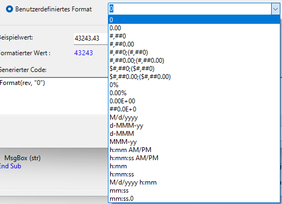Click the 'Generierter Code:' label
The height and width of the screenshot is (204, 282).
(23, 70)
